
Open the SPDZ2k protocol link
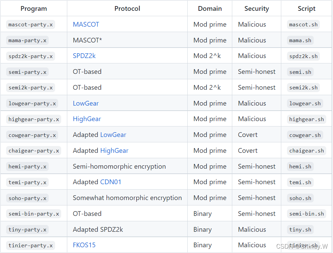[x=84, y=56]
